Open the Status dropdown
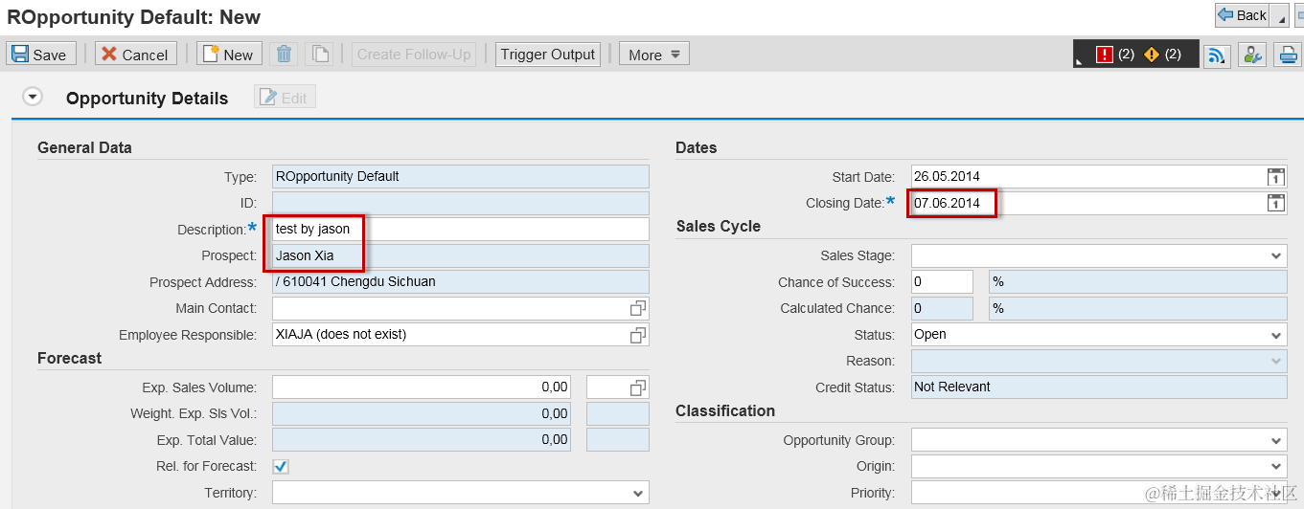This screenshot has width=1304, height=509. pyautogui.click(x=1276, y=335)
